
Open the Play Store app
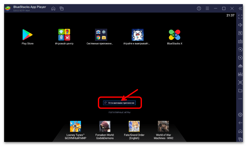27,35
